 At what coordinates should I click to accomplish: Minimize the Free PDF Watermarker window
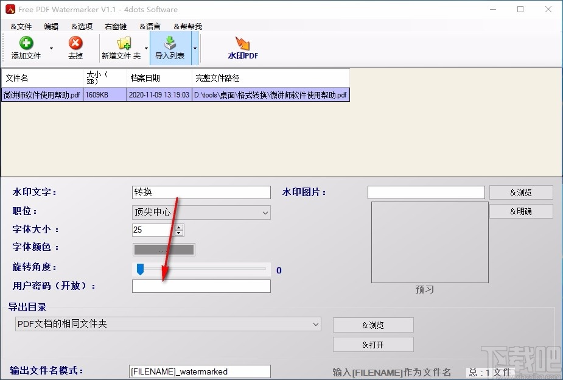pyautogui.click(x=493, y=9)
